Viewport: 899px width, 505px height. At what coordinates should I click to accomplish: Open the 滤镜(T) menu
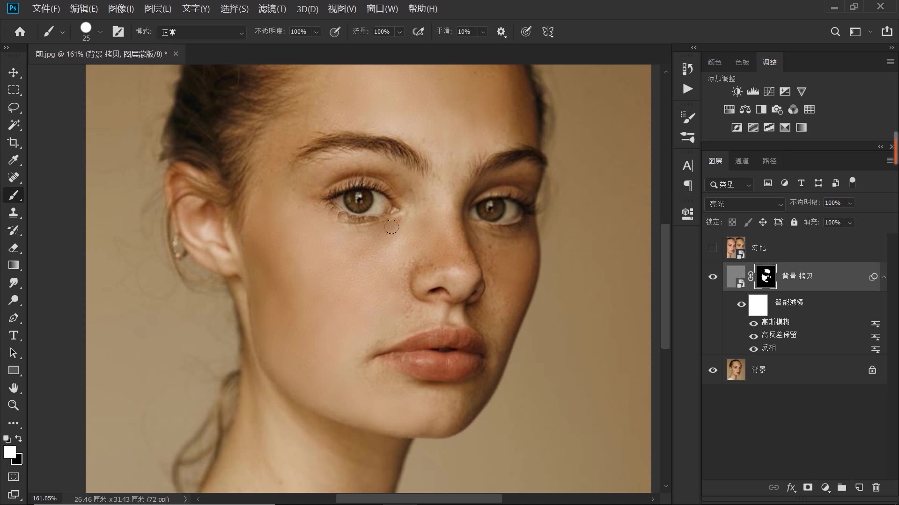pyautogui.click(x=272, y=8)
